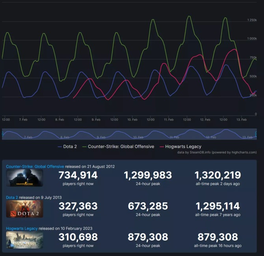
Task: Click Counter-Strike game banner thumbnail
Action: point(24,178)
